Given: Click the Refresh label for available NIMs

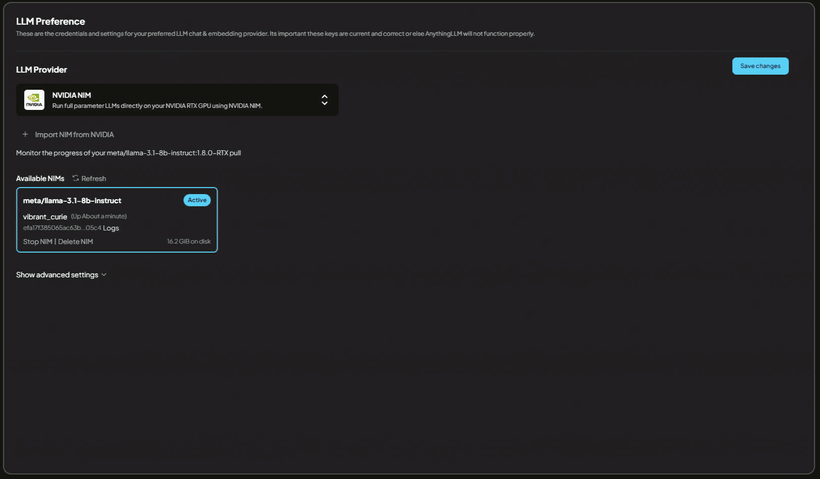Looking at the screenshot, I should coord(94,178).
